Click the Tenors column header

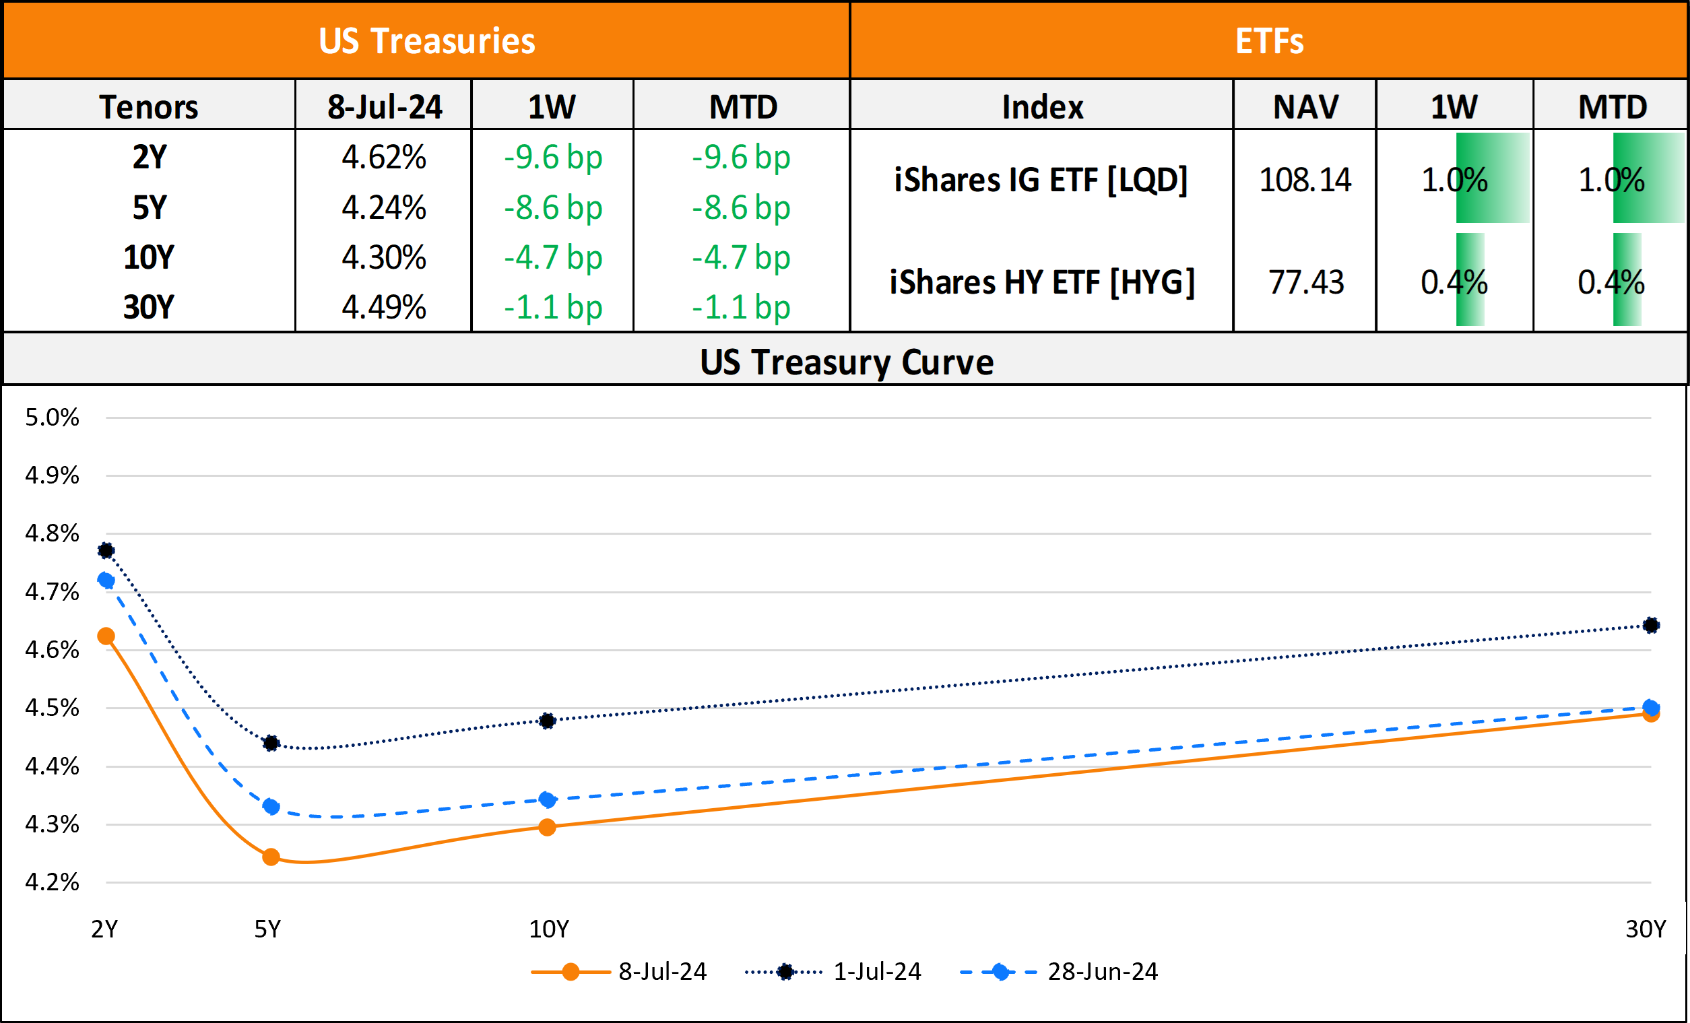pos(149,107)
